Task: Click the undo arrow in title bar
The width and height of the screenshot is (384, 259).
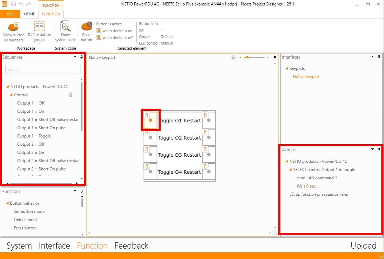Action: pyautogui.click(x=21, y=4)
